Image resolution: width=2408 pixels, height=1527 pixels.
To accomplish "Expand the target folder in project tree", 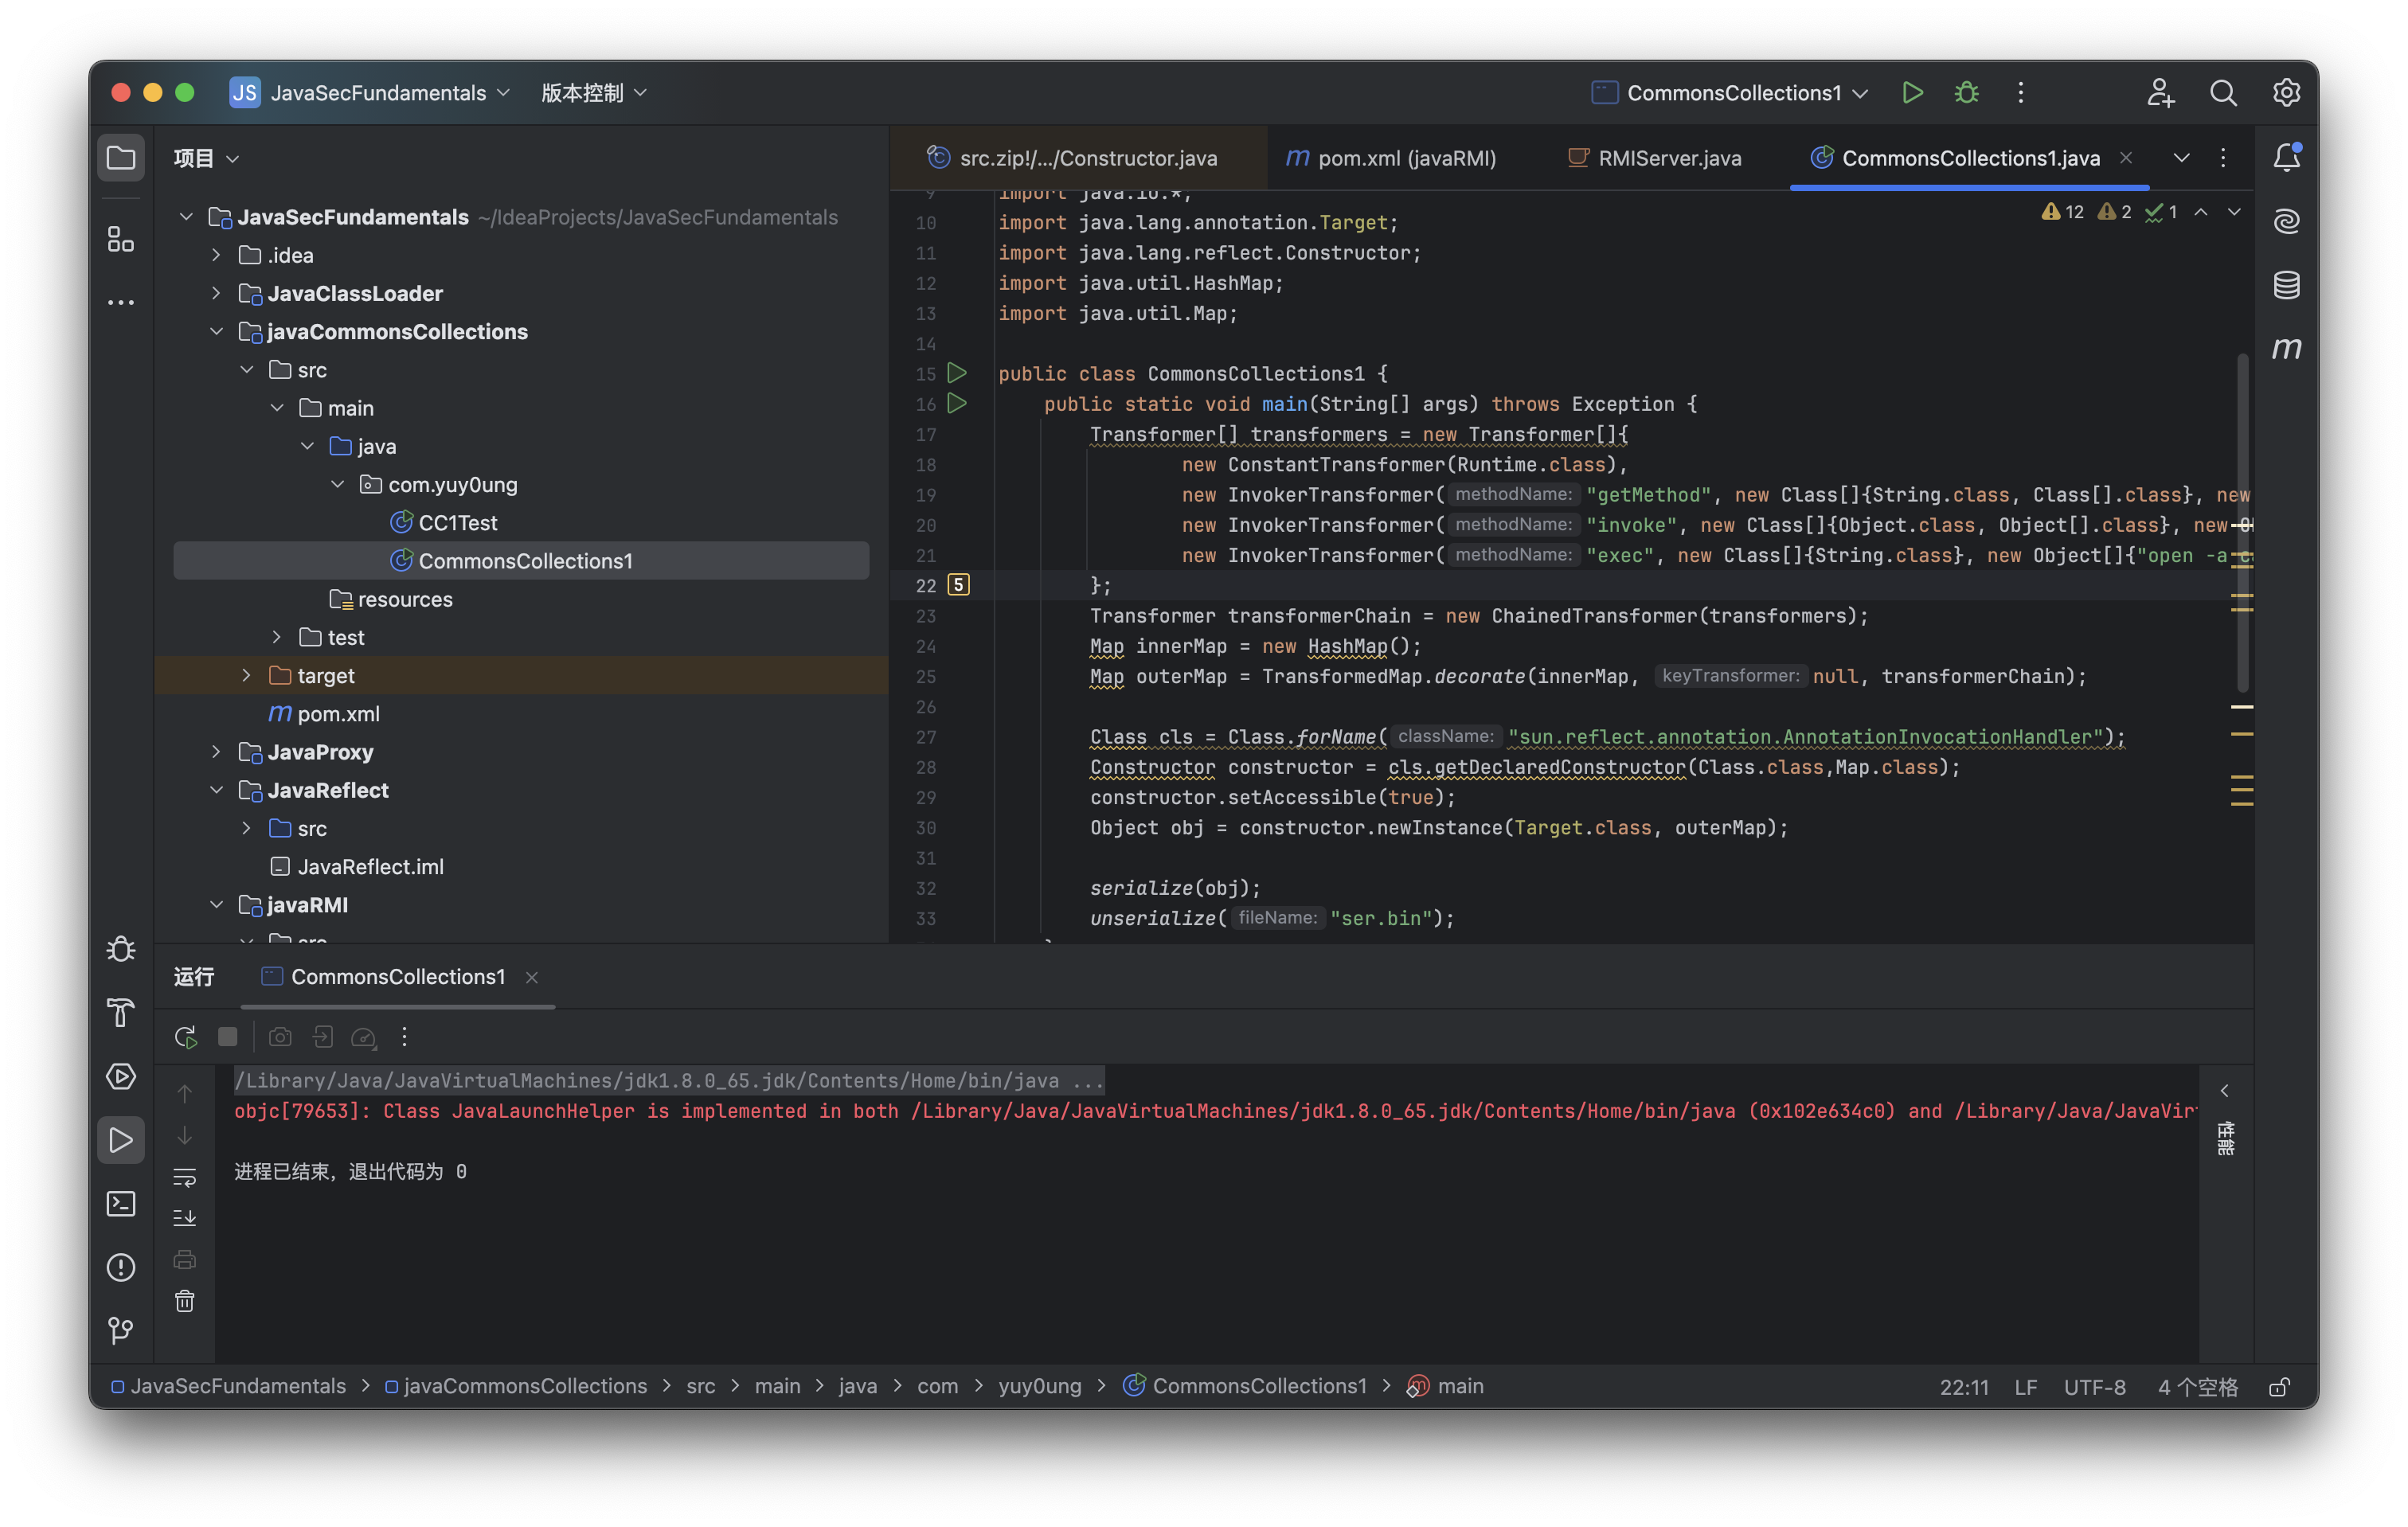I will [x=247, y=676].
